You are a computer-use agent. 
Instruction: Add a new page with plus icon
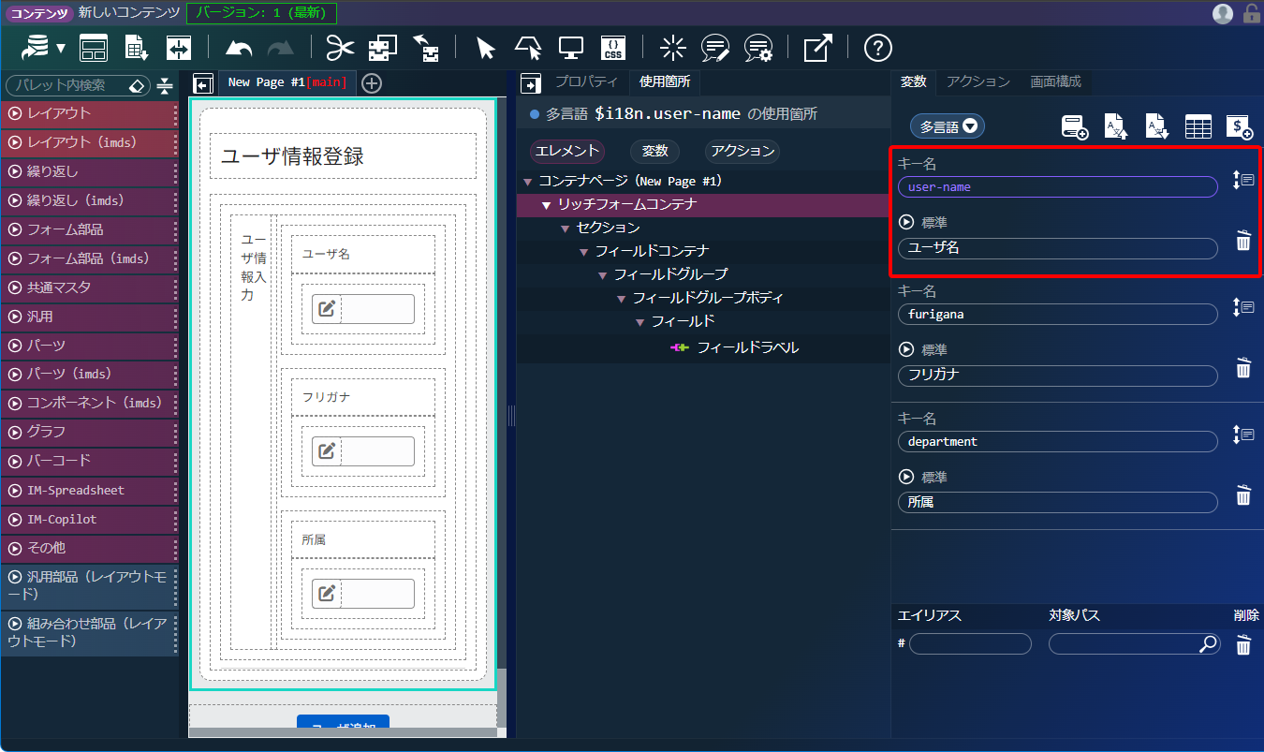click(372, 83)
